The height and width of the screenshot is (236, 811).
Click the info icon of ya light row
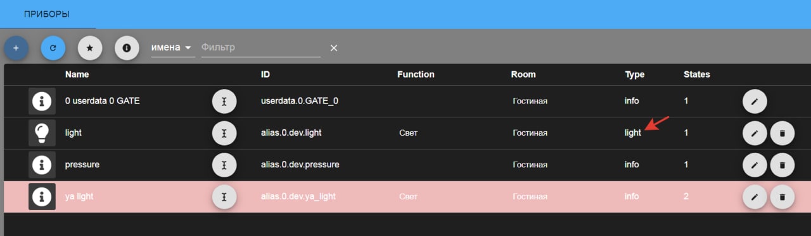click(x=42, y=197)
